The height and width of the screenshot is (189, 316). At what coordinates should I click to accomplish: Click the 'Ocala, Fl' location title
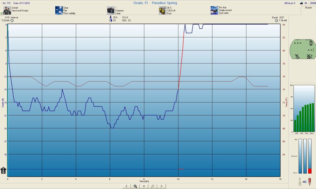(140, 3)
